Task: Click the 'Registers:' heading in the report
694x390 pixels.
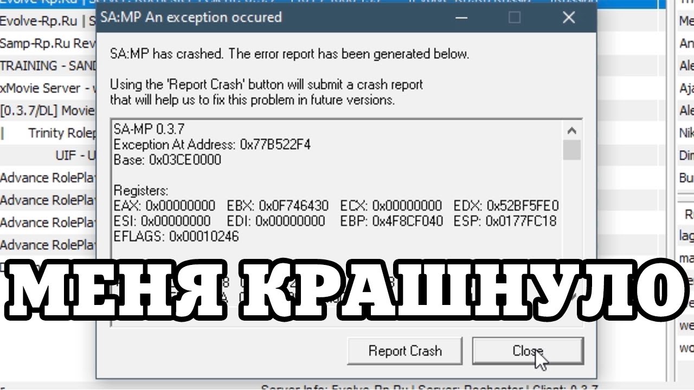Action: click(141, 191)
